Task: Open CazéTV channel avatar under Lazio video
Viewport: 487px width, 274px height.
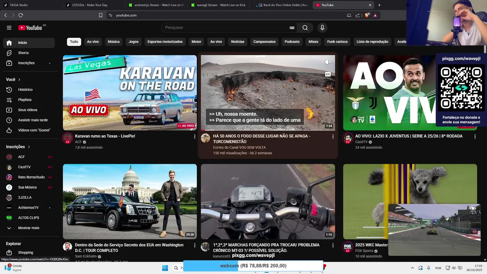Action: [x=348, y=138]
